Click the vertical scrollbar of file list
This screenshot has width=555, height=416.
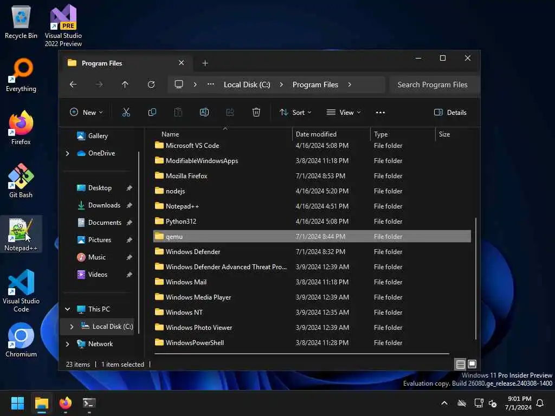pos(475,278)
